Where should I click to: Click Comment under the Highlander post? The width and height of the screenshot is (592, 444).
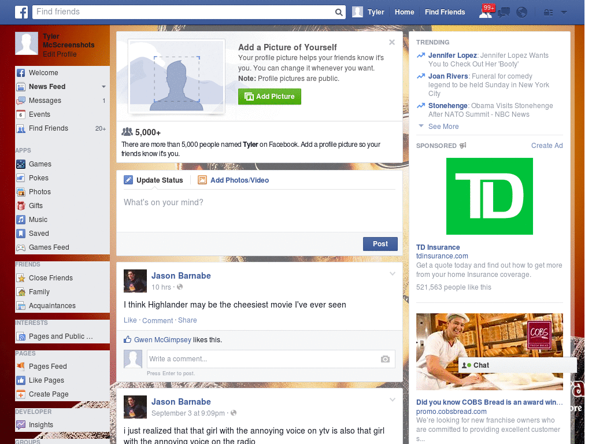pyautogui.click(x=157, y=320)
